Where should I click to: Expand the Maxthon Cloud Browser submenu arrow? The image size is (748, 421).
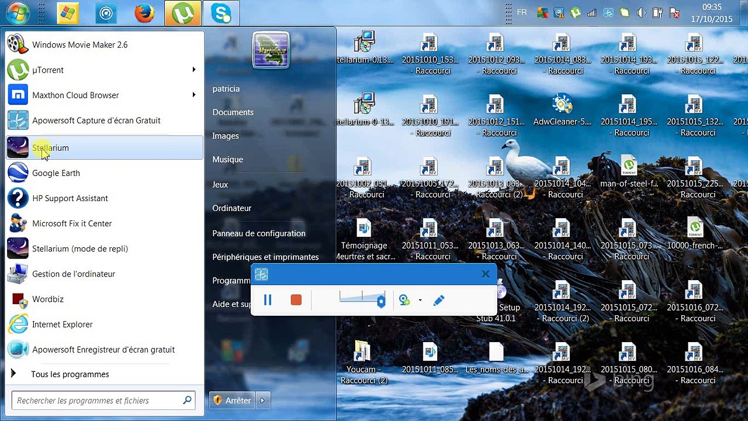coord(193,95)
